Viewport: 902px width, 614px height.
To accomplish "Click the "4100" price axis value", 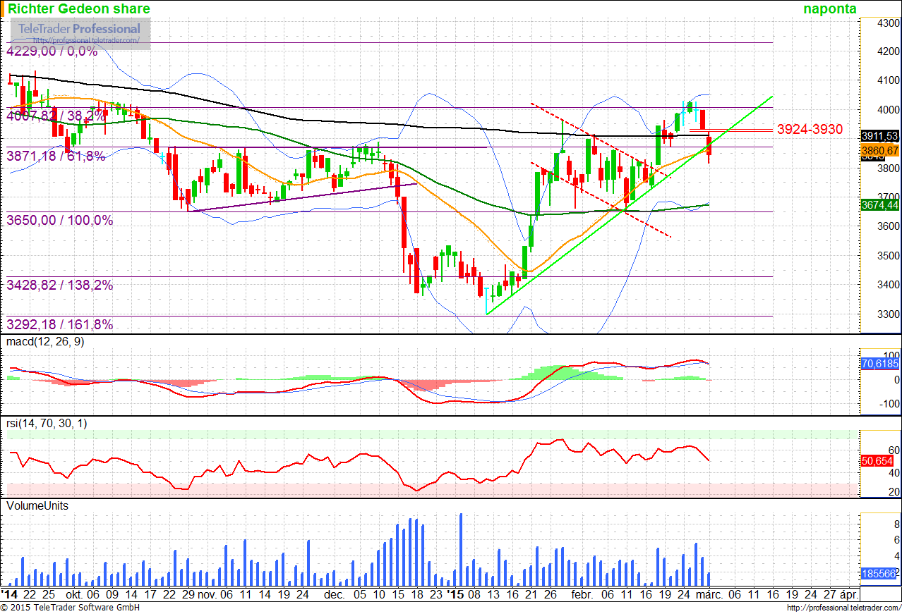I will [x=888, y=81].
